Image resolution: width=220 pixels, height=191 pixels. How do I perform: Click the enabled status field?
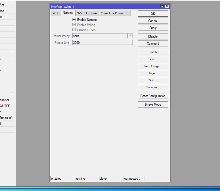click(x=62, y=179)
